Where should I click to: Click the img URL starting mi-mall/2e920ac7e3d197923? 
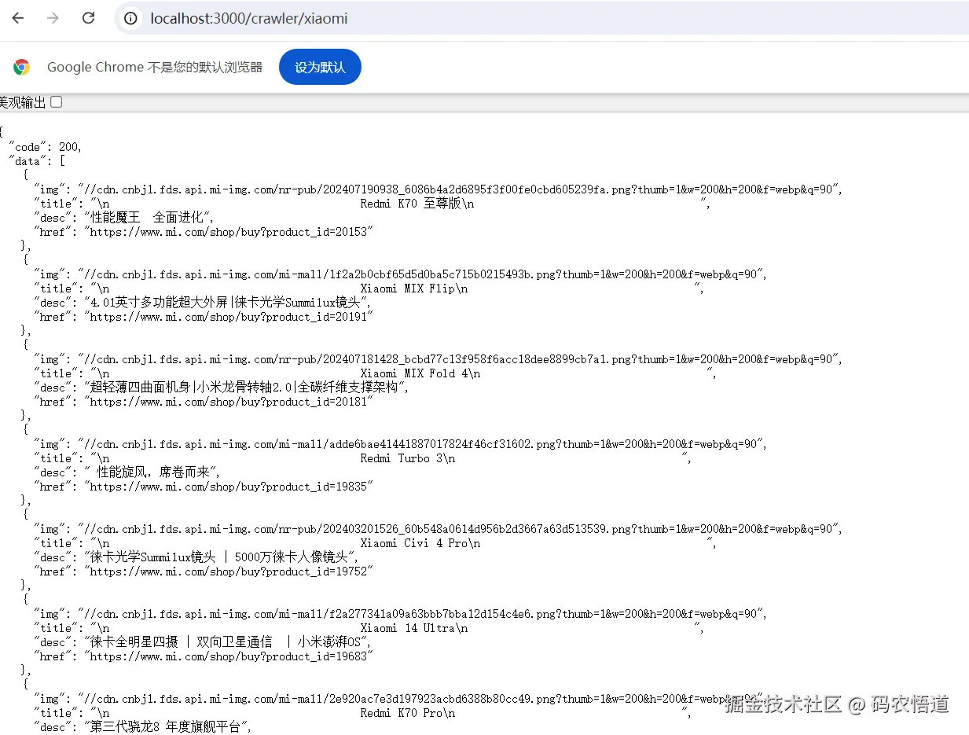421,699
